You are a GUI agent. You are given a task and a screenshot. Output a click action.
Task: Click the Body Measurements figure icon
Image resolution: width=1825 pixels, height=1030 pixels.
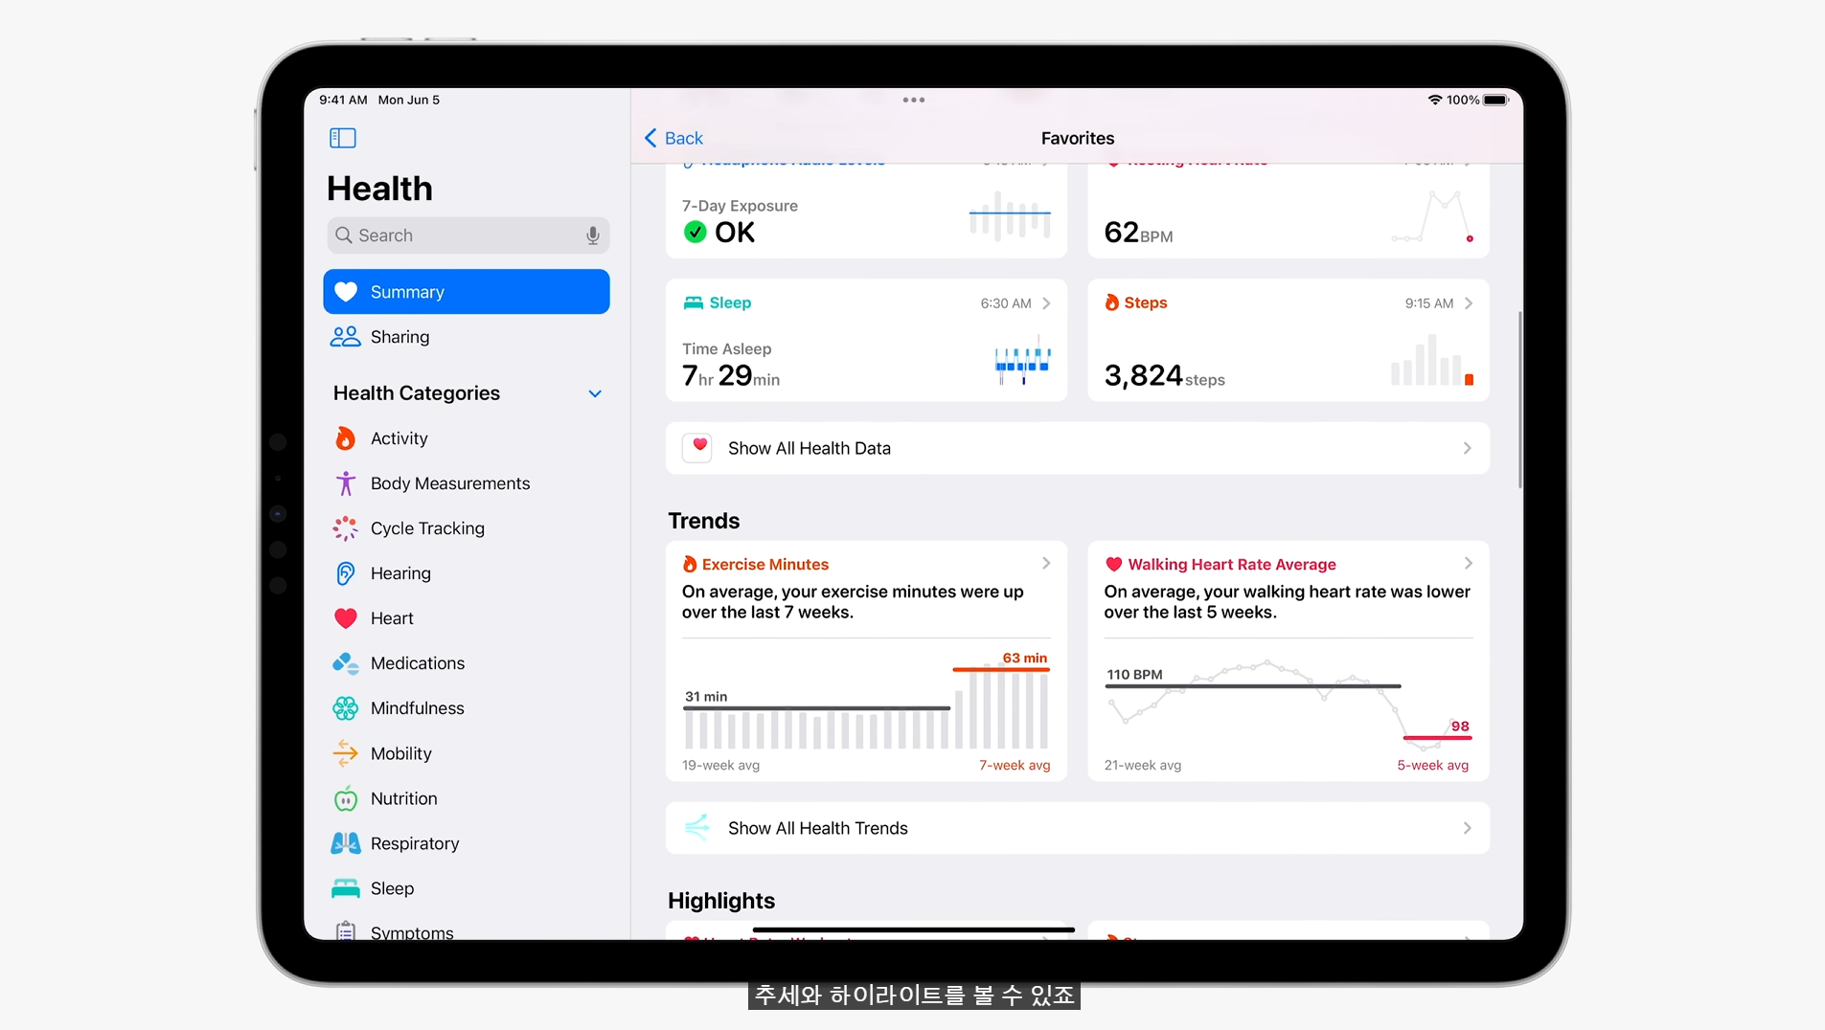point(345,483)
